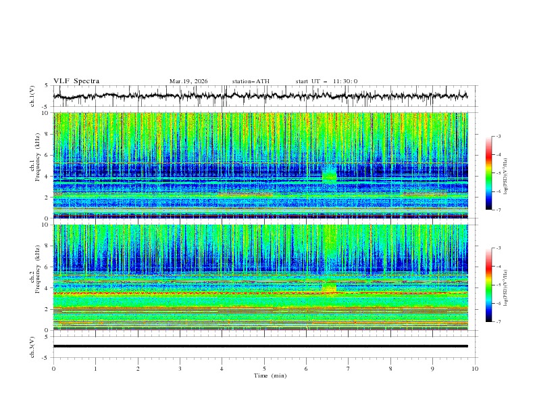Click the time axis tick label '5'

(264, 369)
